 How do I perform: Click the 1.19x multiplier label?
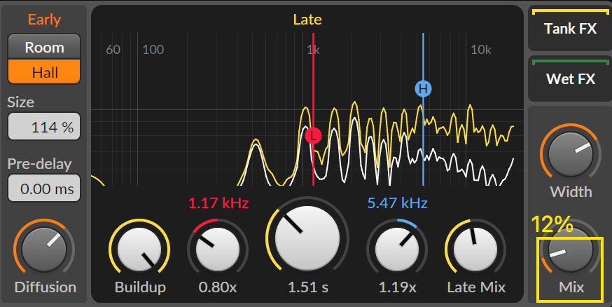click(x=397, y=287)
